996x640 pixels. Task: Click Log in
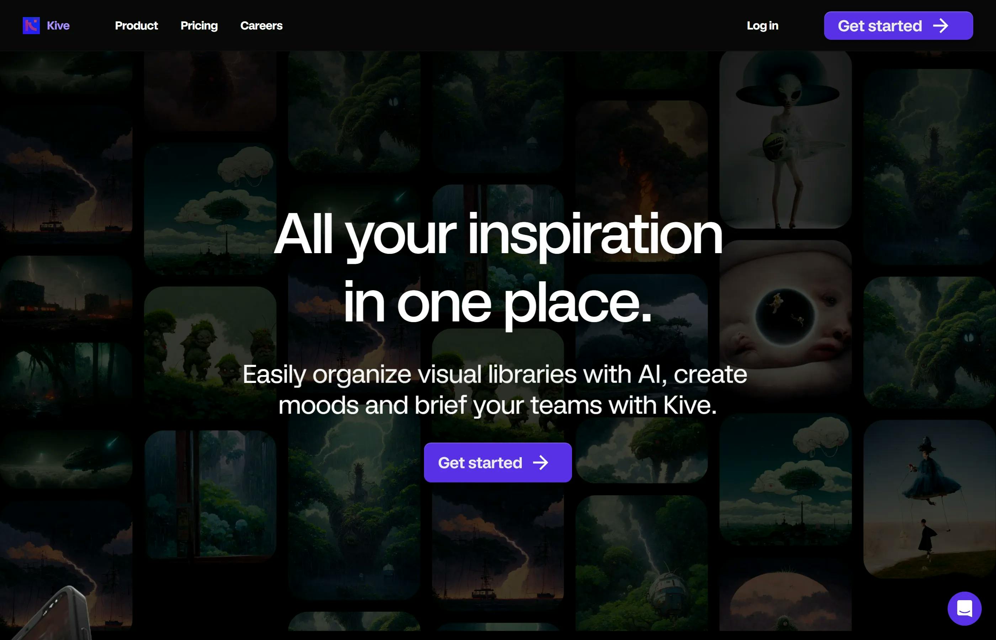click(762, 26)
